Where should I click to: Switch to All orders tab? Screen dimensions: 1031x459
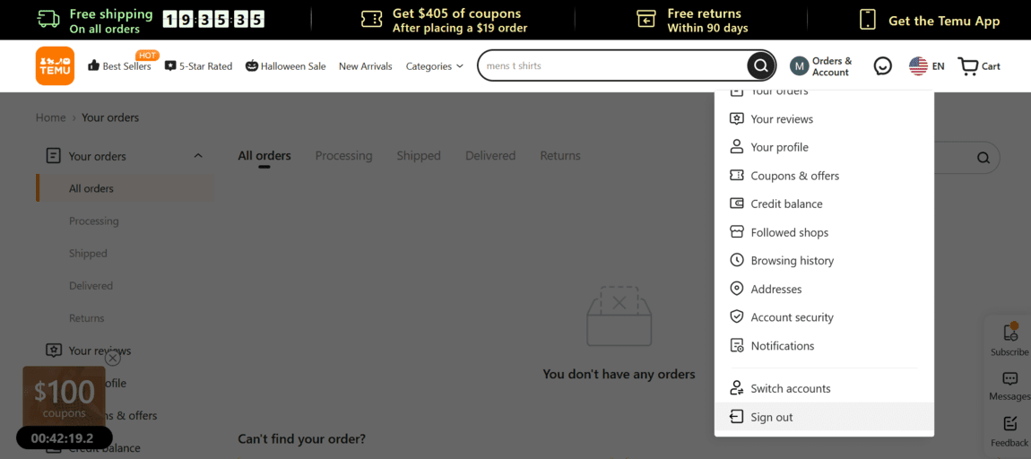coord(264,156)
